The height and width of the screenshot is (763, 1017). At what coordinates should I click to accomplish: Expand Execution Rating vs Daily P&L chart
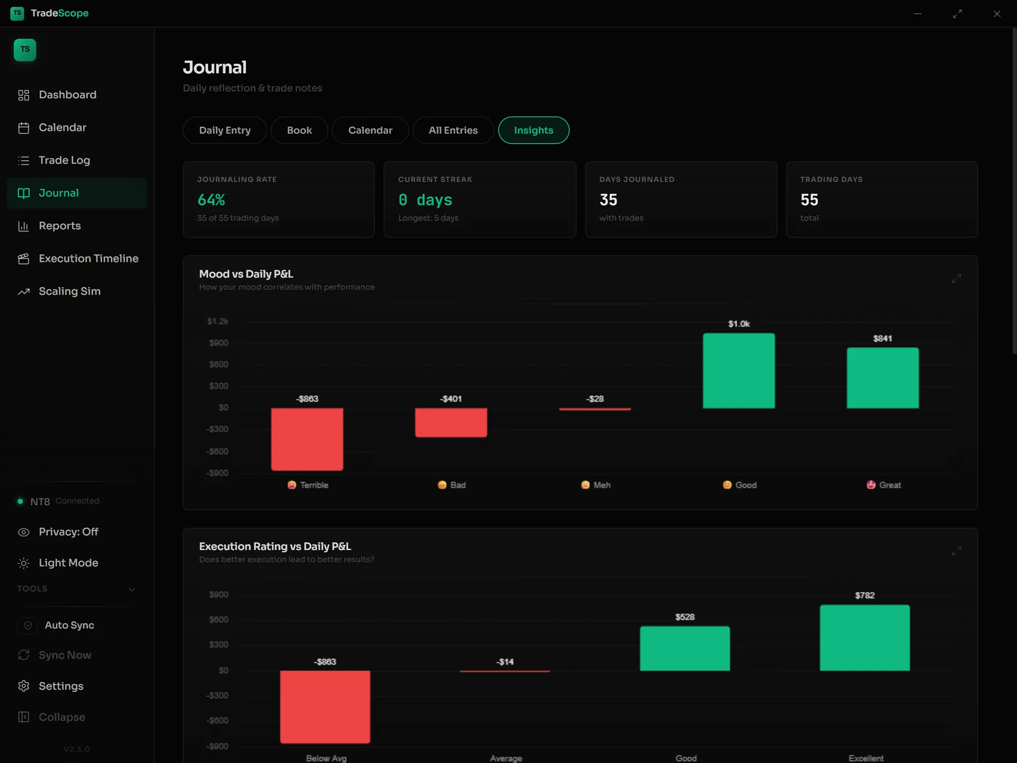click(957, 551)
